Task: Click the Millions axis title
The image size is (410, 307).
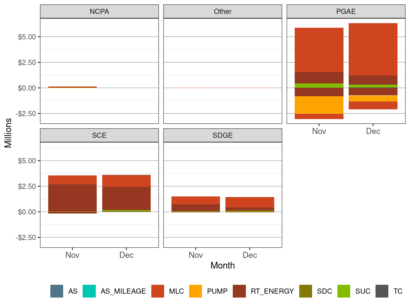Action: [8, 132]
